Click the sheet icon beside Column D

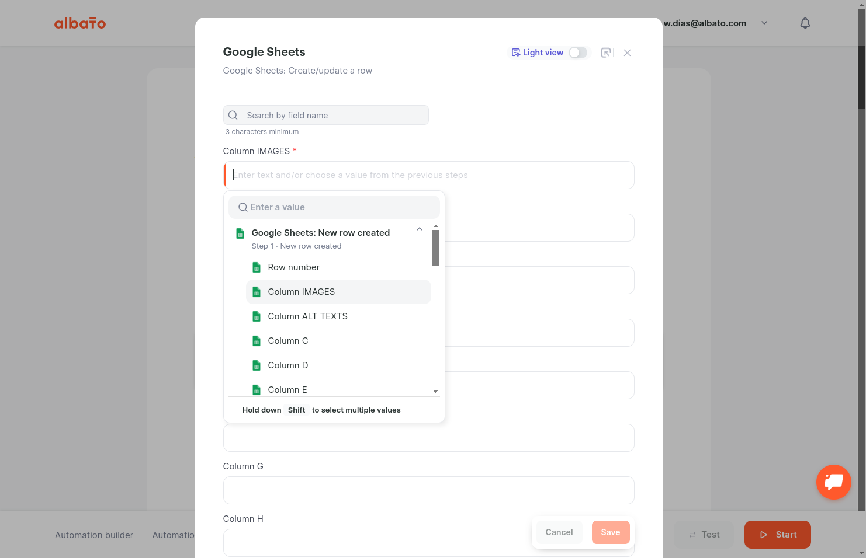pyautogui.click(x=257, y=365)
